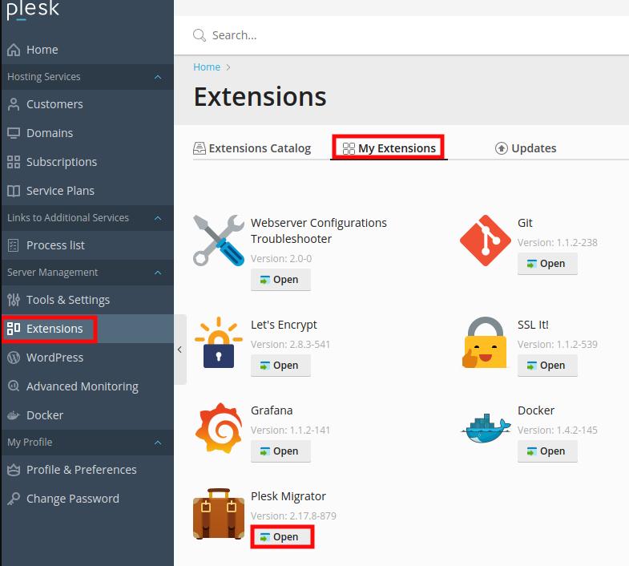Switch to the Updates tab
The image size is (629, 566).
click(526, 148)
